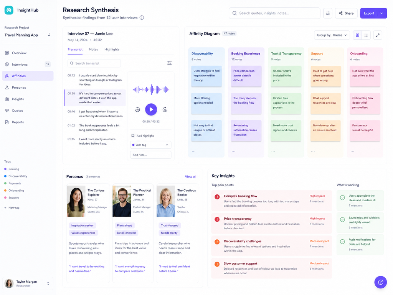393x295 pixels.
Task: Select the Booking tag
Action: [x=12, y=169]
